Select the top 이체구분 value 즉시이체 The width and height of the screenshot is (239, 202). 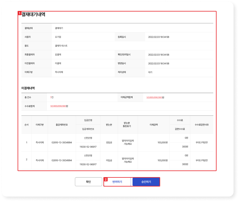pyautogui.click(x=59, y=72)
